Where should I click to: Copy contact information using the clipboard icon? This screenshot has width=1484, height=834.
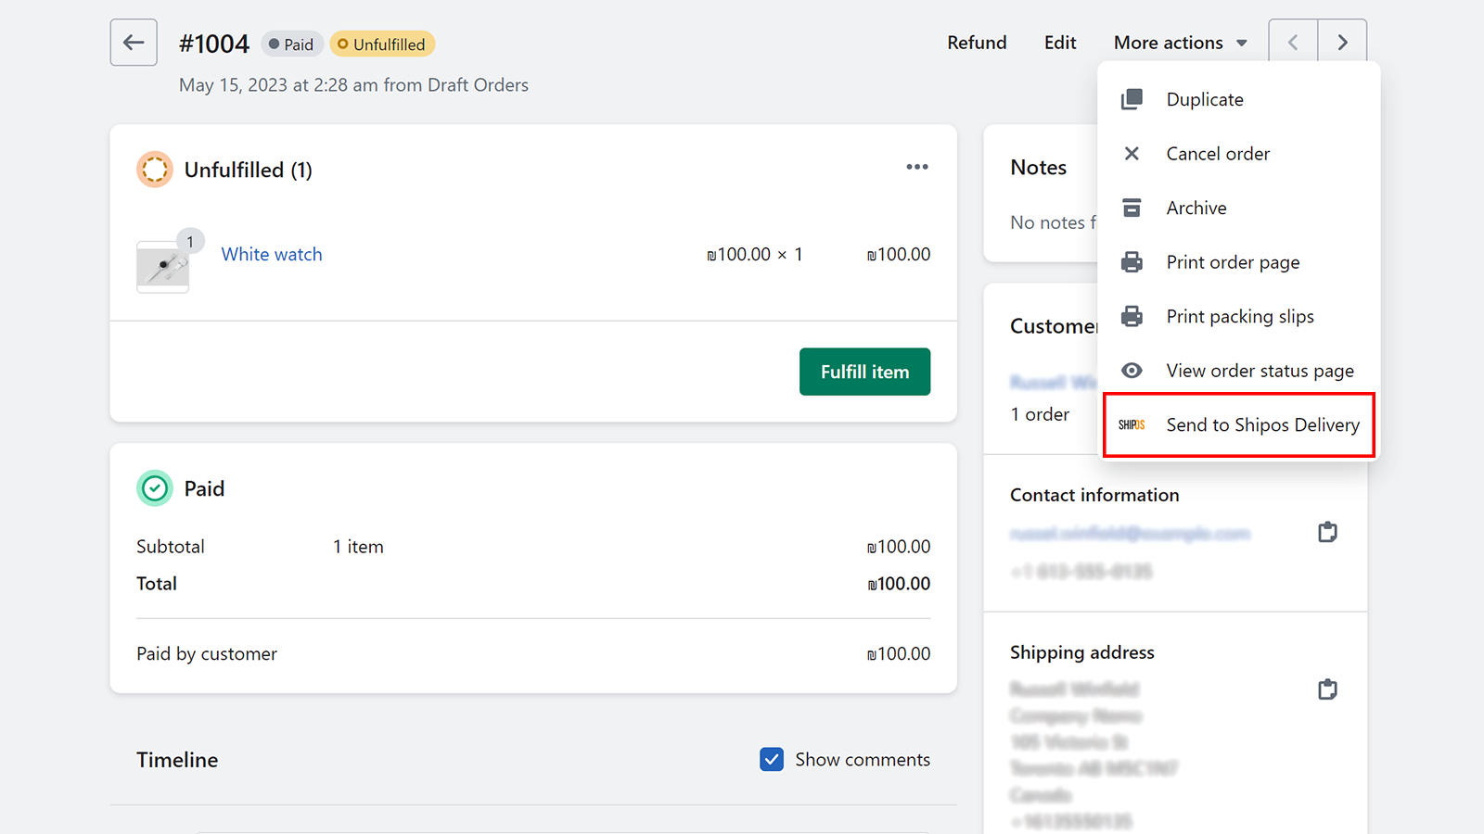tap(1327, 532)
